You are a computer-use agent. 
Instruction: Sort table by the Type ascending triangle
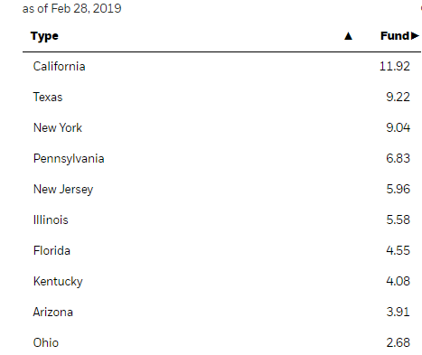(348, 36)
